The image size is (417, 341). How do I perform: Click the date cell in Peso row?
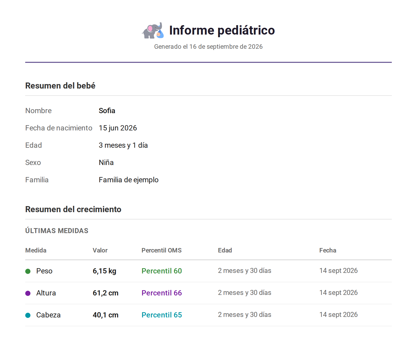point(338,271)
